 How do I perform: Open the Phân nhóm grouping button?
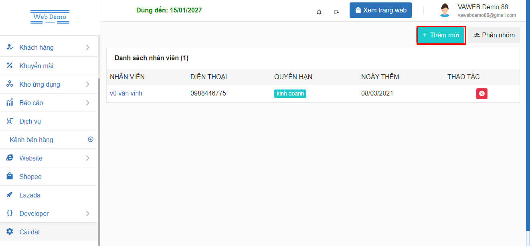(x=494, y=35)
